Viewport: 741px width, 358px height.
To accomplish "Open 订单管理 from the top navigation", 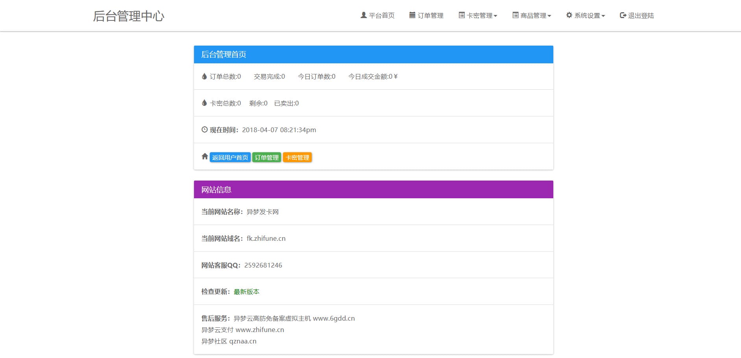I will click(431, 15).
